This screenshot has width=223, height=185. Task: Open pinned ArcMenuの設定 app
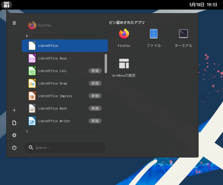[124, 68]
